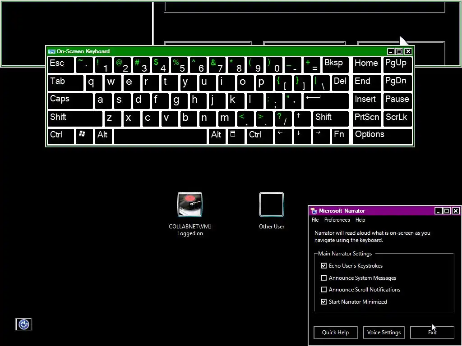Click the Home key
This screenshot has width=462, height=346.
click(x=367, y=65)
